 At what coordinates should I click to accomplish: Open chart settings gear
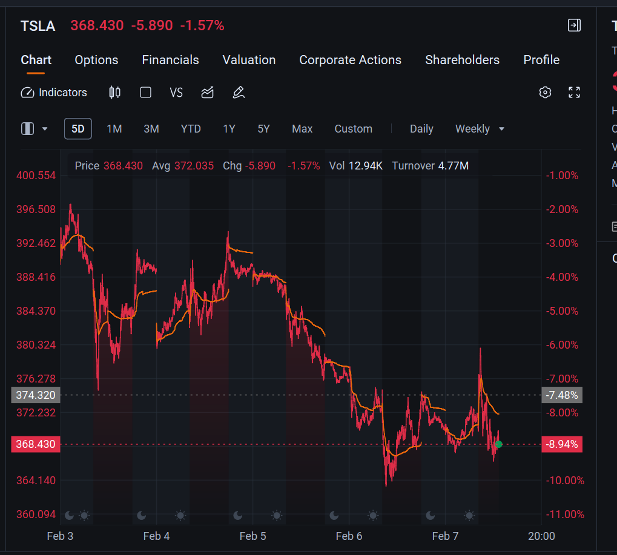click(x=545, y=93)
